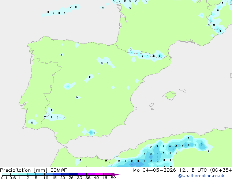Select the 30–35 mm purple legend swatch
This screenshot has height=179, width=232.
pyautogui.click(x=82, y=174)
